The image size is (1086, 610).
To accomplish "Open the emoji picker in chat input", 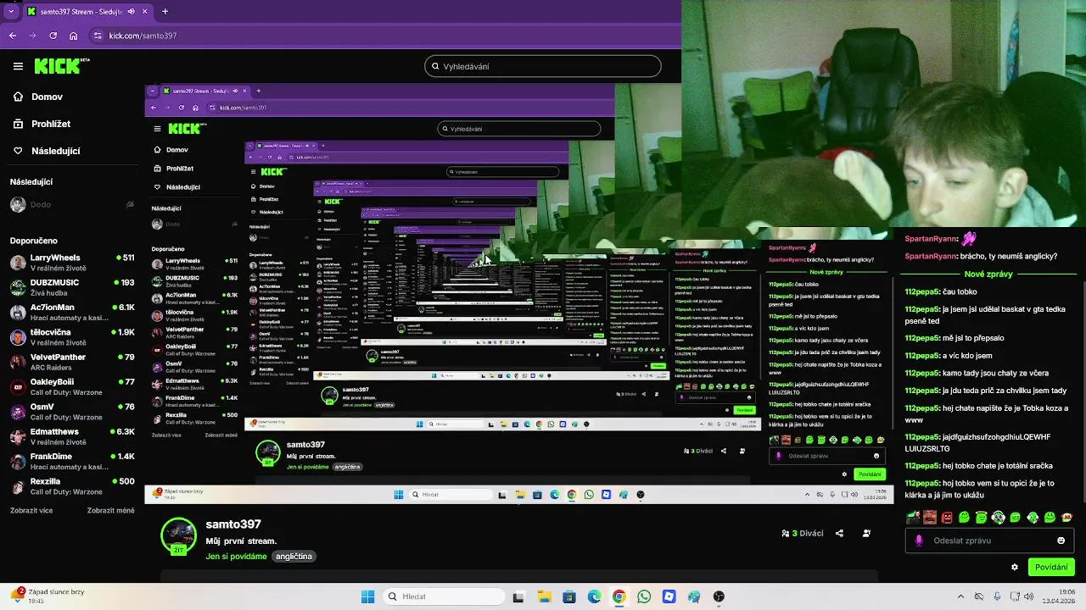I will coord(1061,541).
